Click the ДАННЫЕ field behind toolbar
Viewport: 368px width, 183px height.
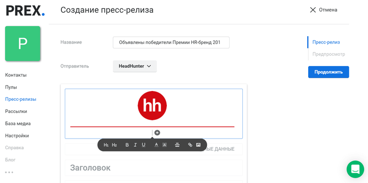(154, 149)
